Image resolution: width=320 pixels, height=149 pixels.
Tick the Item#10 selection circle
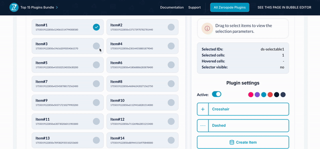coord(171,102)
